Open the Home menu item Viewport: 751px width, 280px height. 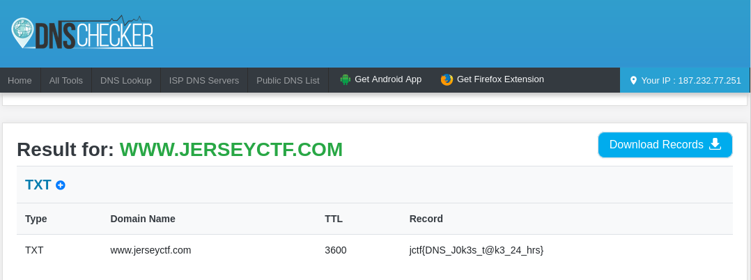(20, 80)
